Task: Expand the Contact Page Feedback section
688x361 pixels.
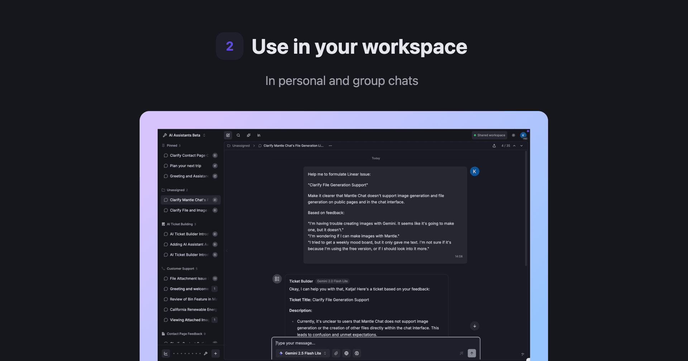Action: [x=183, y=334]
